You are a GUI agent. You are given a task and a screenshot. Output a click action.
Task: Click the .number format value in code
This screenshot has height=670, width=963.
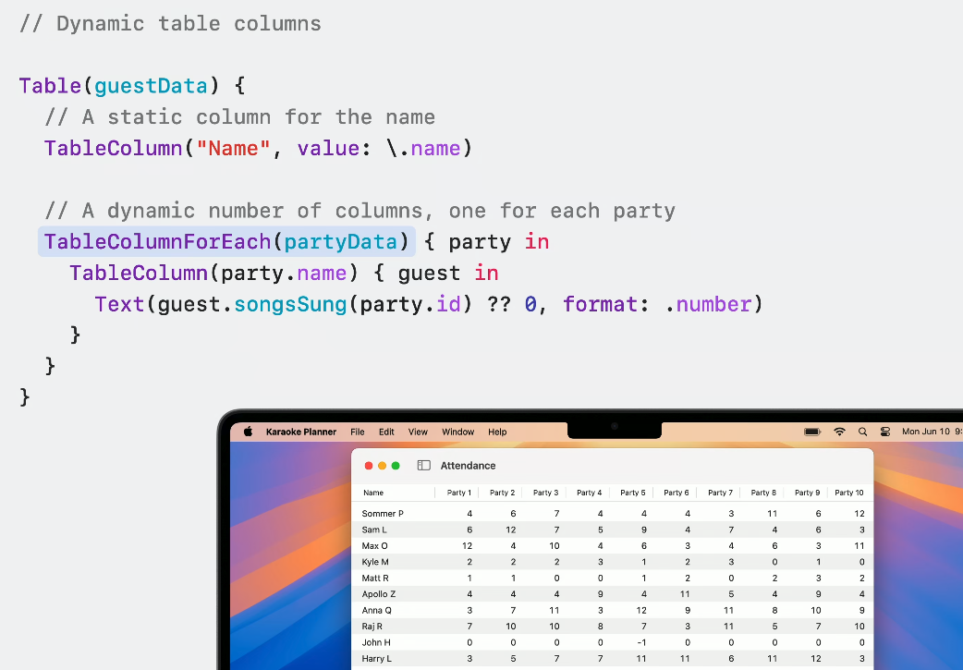(x=708, y=304)
